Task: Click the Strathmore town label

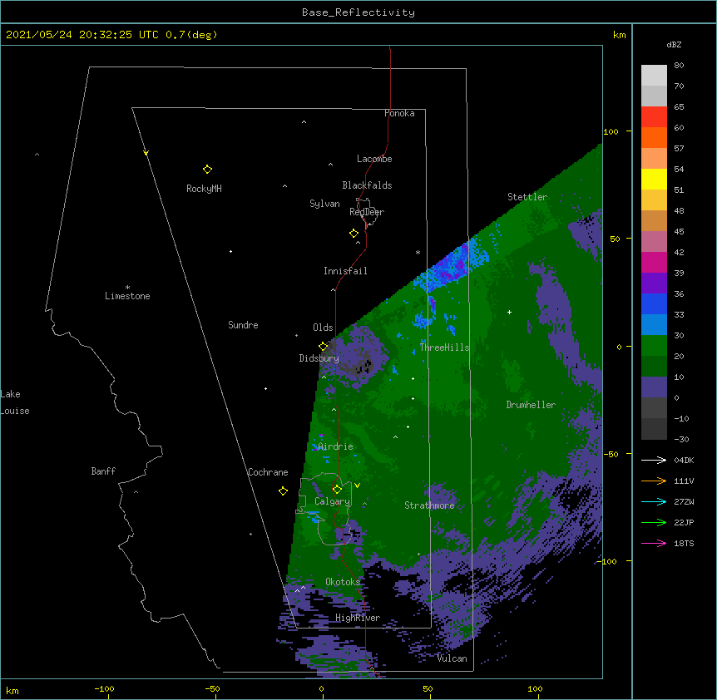Action: (429, 505)
